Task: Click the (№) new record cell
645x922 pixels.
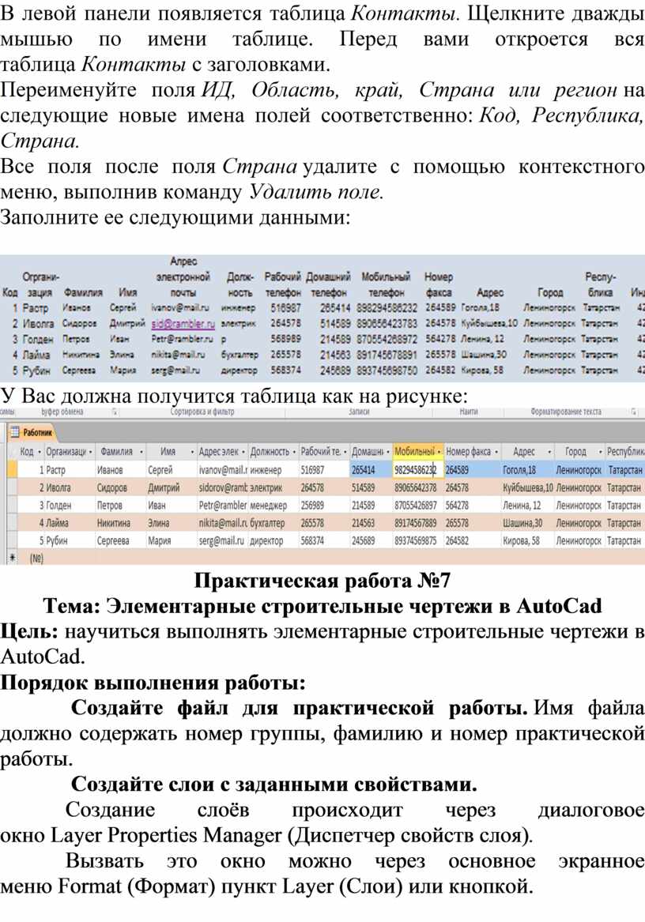Action: (x=36, y=558)
